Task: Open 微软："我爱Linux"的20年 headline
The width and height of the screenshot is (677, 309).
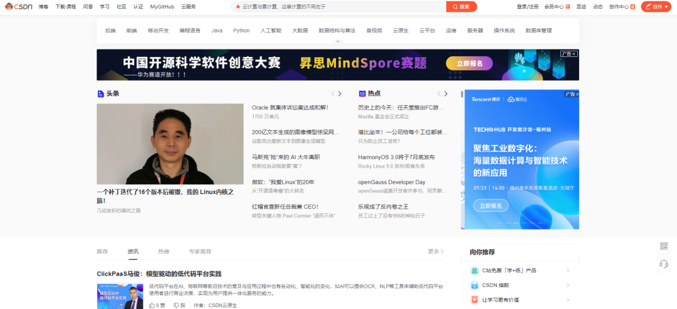Action: click(283, 182)
